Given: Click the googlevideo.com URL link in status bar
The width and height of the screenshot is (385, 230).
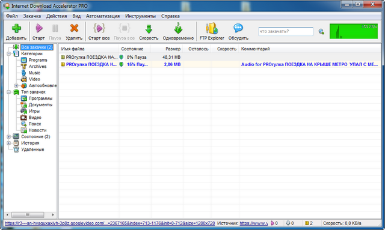Looking at the screenshot, I should click(109, 223).
